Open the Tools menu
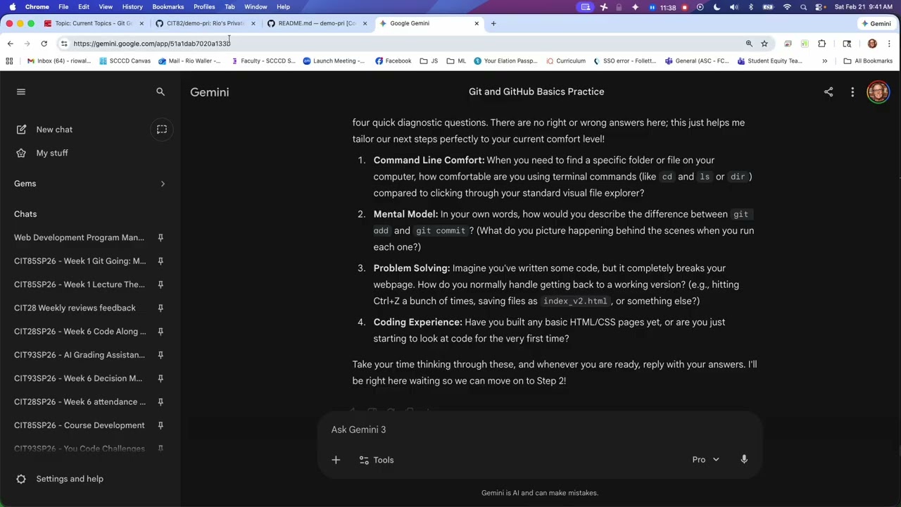The height and width of the screenshot is (507, 901). point(377,460)
